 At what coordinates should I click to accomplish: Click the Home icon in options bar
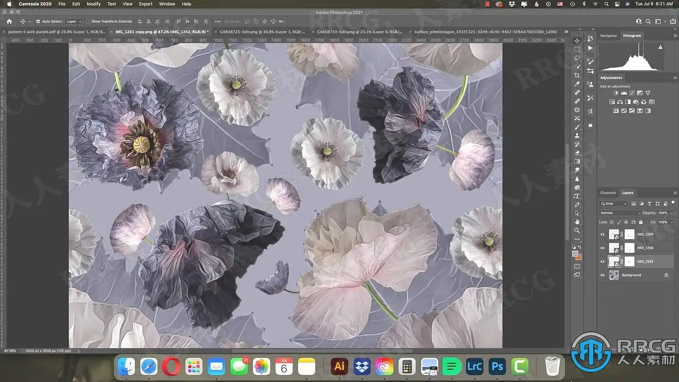(9, 22)
